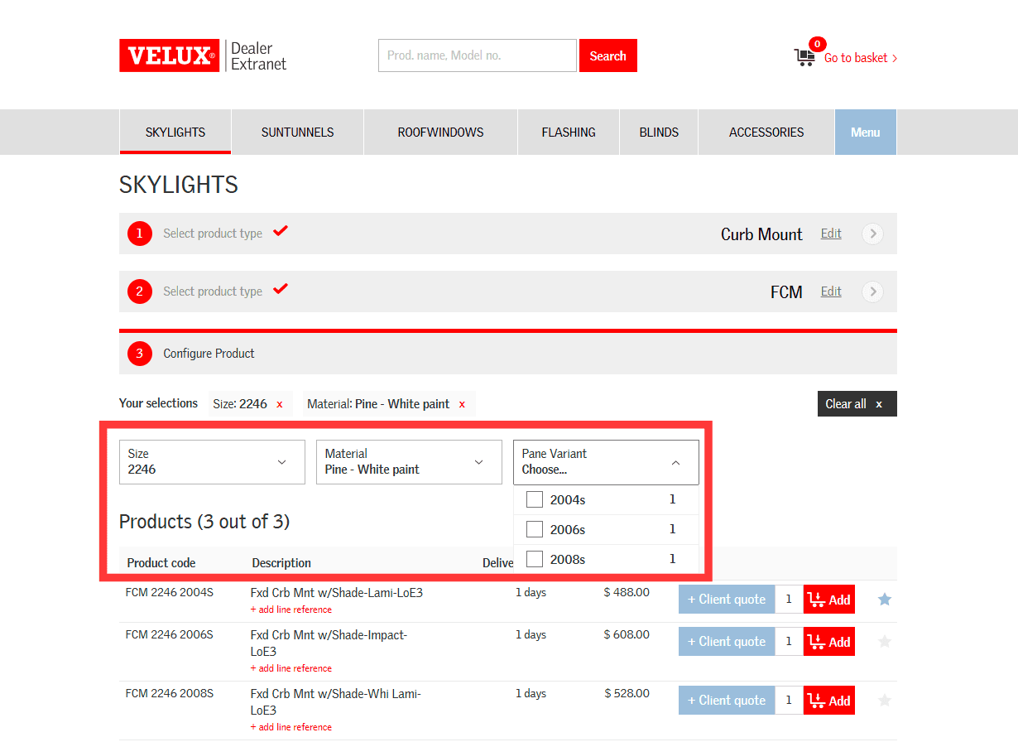This screenshot has height=742, width=1018.
Task: Check the 2004s pane variant
Action: pyautogui.click(x=535, y=499)
